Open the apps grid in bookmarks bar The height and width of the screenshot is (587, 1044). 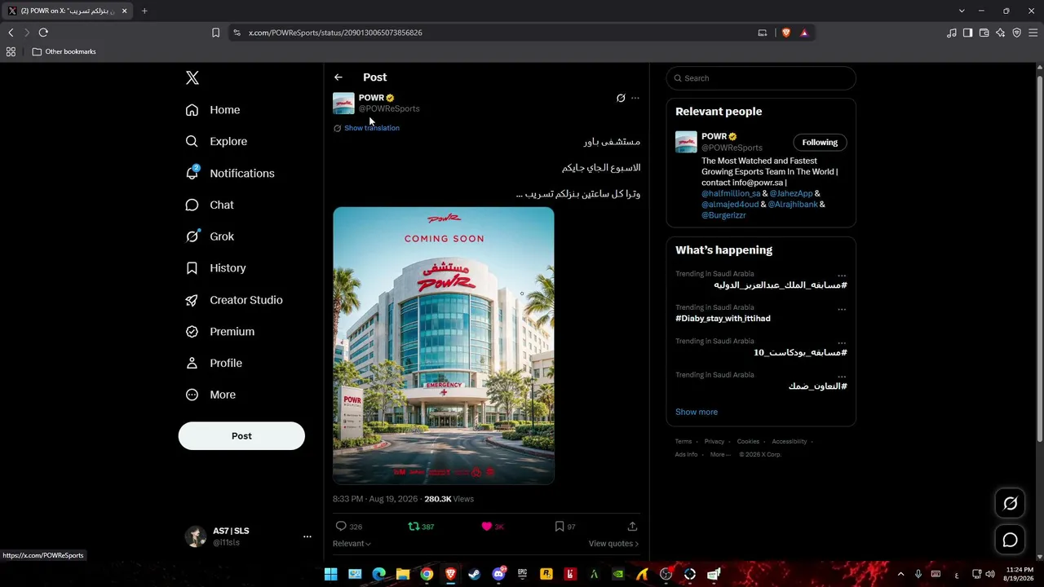coord(11,51)
